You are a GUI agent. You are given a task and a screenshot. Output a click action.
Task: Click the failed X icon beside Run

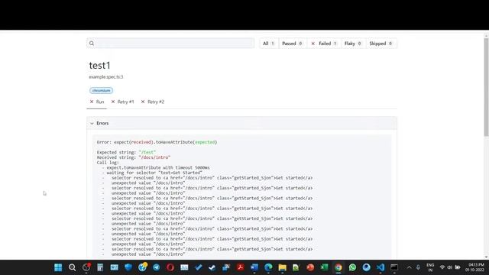click(92, 102)
